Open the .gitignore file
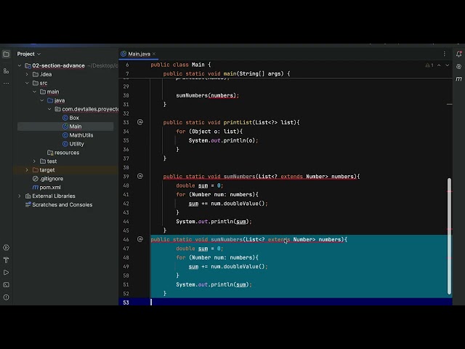465x349 pixels. coord(48,179)
